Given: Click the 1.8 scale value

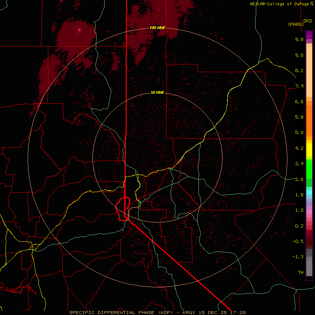Looking at the screenshot, I should (x=299, y=195).
